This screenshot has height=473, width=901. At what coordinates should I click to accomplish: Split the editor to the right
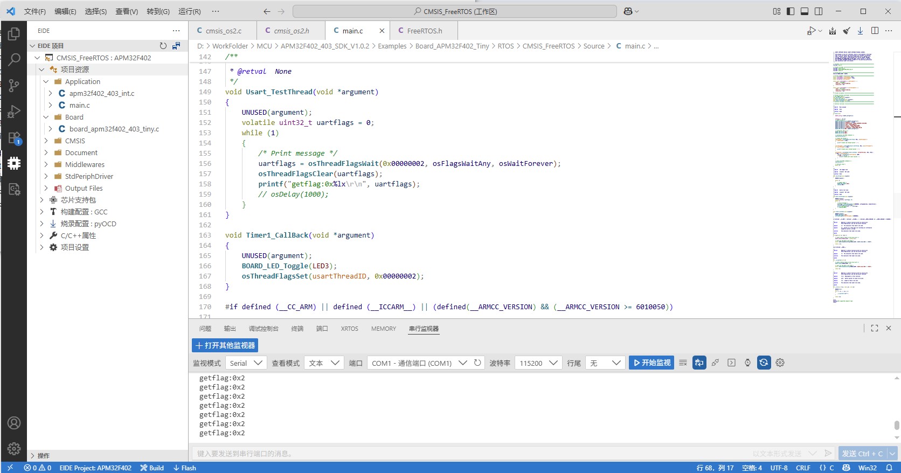tap(875, 31)
